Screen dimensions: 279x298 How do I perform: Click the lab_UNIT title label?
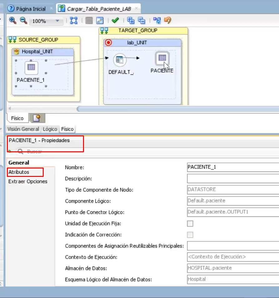click(x=137, y=43)
